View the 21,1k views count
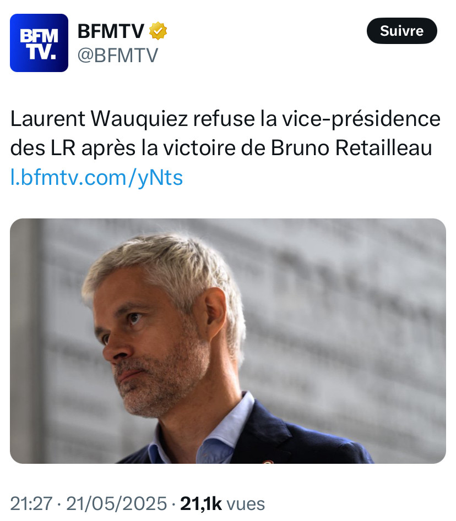This screenshot has width=456, height=521. click(201, 503)
